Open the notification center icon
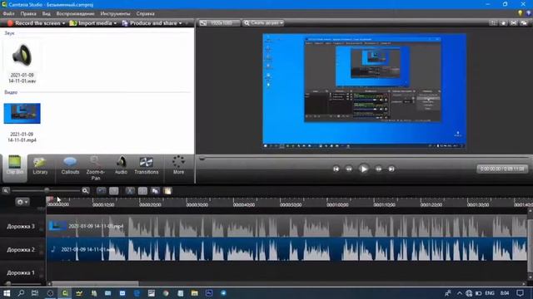 (520, 293)
